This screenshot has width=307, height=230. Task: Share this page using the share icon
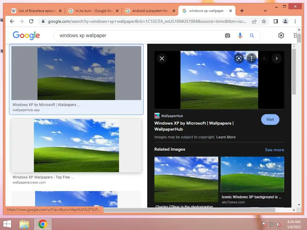(254, 21)
